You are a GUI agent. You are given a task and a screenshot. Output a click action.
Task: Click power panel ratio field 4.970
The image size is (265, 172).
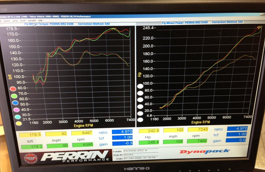(238, 128)
